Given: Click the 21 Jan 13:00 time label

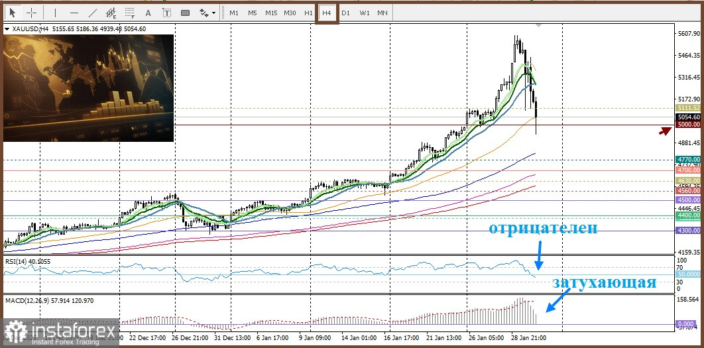Looking at the screenshot, I should click(x=445, y=337).
